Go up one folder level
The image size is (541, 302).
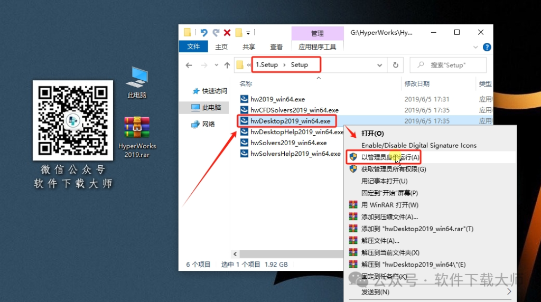coord(227,65)
